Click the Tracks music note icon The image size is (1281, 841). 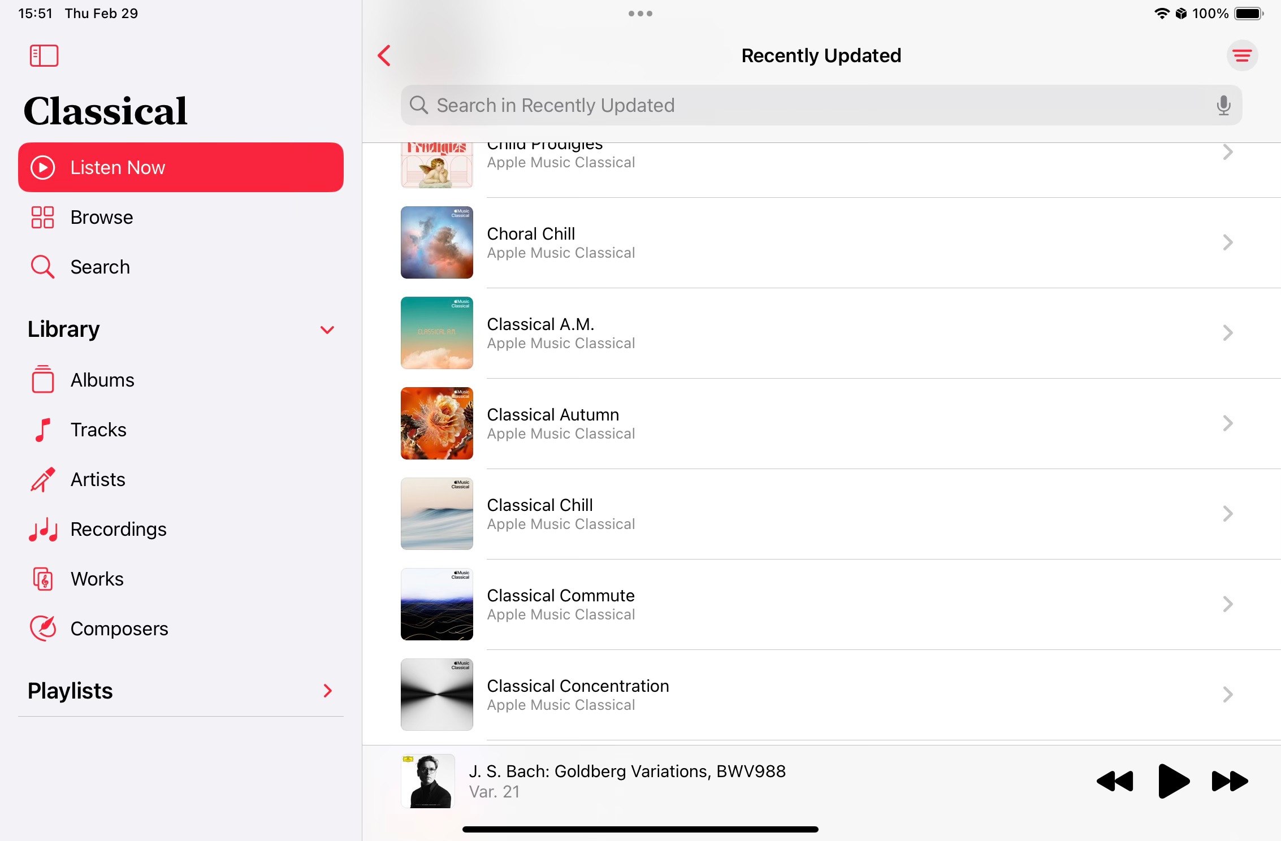[43, 430]
